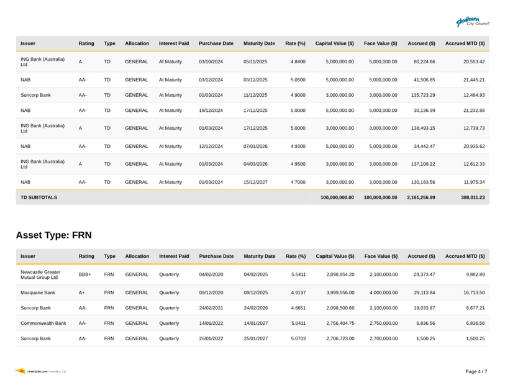Select the Macquarie Bank issuer cell
This screenshot has height=390, width=505.
pyautogui.click(x=38, y=292)
